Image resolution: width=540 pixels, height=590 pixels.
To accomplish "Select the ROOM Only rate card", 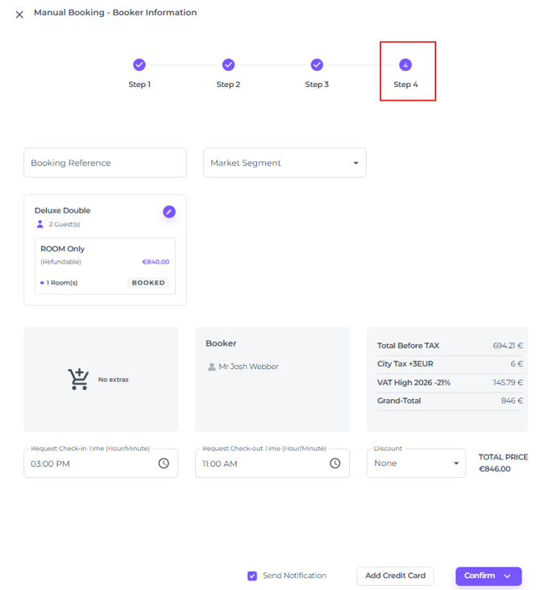I will (x=105, y=266).
